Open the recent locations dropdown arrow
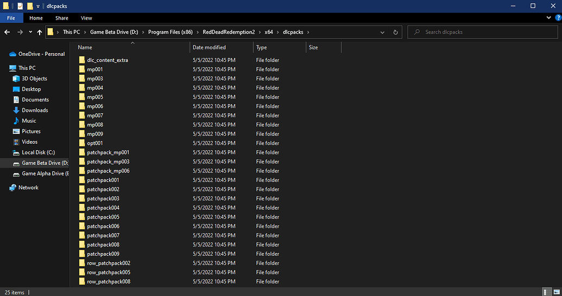The height and width of the screenshot is (296, 562). (30, 32)
